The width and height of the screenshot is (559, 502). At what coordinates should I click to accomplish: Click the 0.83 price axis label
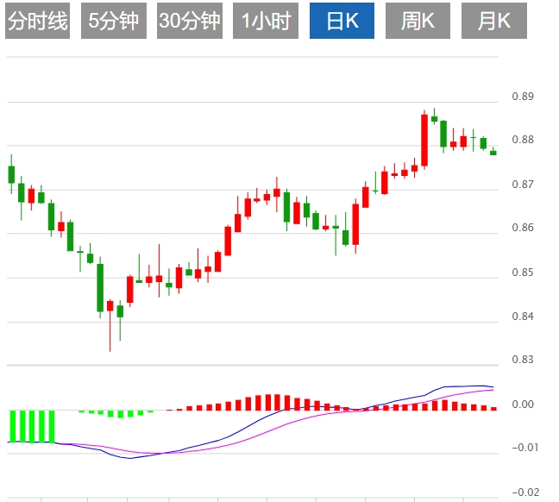coord(522,360)
